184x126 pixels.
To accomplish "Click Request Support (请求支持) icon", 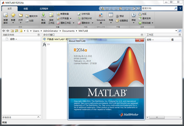I will point(140,18).
